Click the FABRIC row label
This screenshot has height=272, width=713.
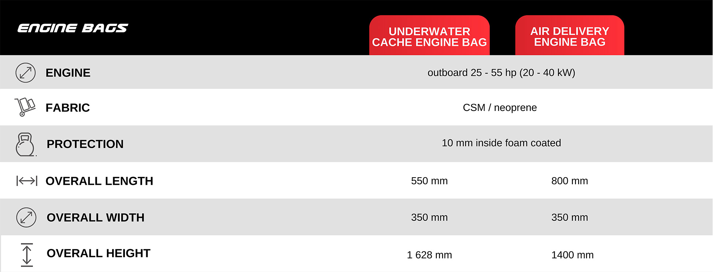[68, 108]
